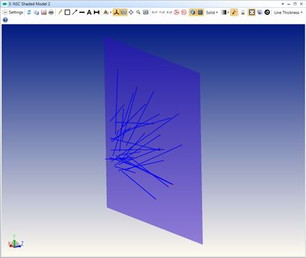Expand the Settings panel chevron
Image resolution: width=306 pixels, height=258 pixels.
click(5, 12)
